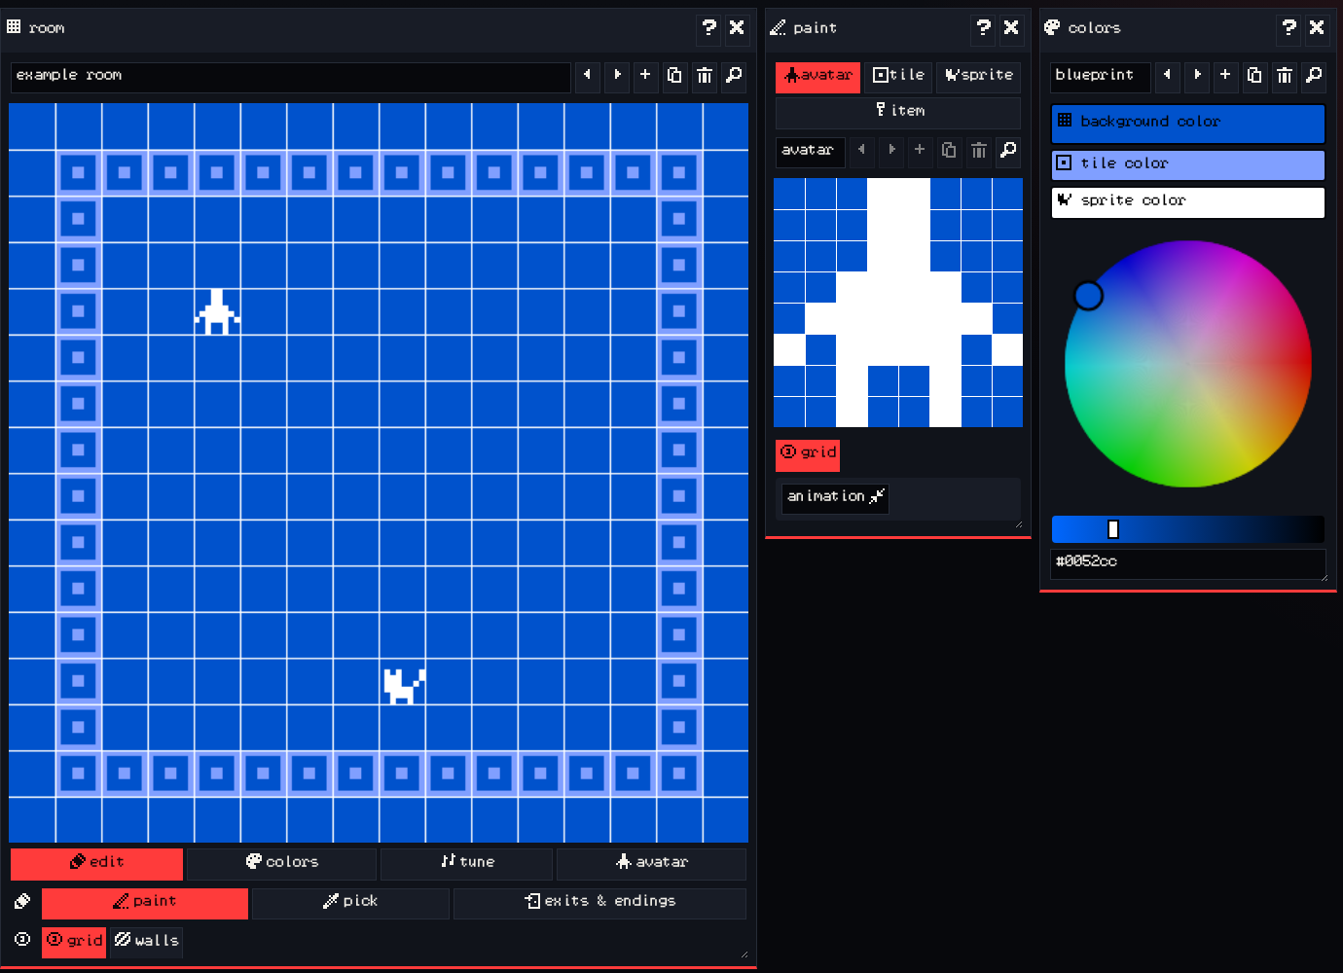1343x973 pixels.
Task: Duplicate the current room
Action: (x=674, y=76)
